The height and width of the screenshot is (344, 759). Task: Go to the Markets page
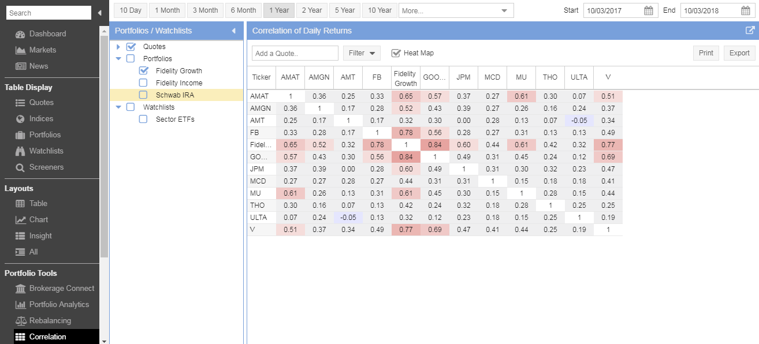(x=43, y=50)
